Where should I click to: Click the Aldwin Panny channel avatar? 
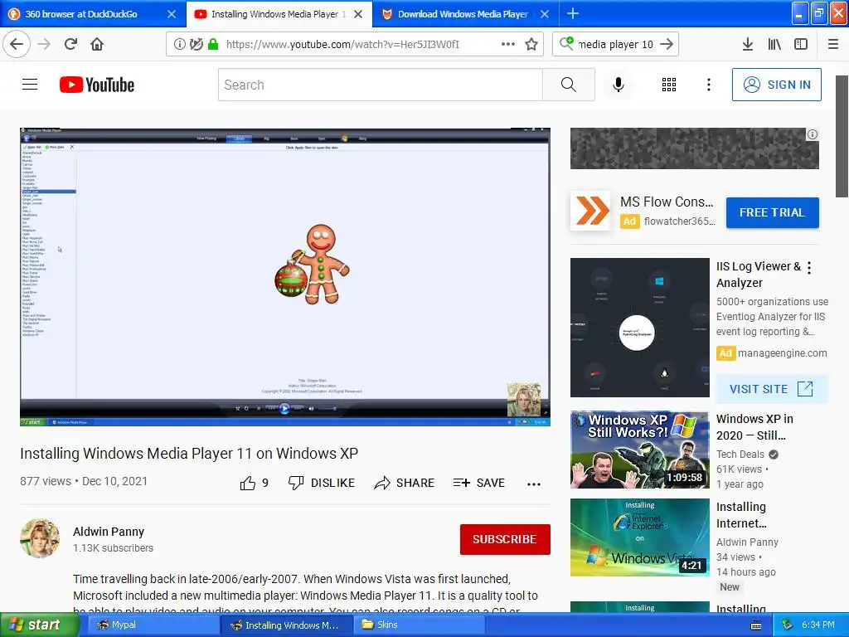[x=40, y=538]
